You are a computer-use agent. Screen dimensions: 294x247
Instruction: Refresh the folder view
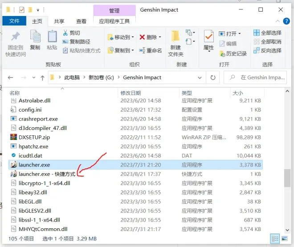(x=213, y=77)
